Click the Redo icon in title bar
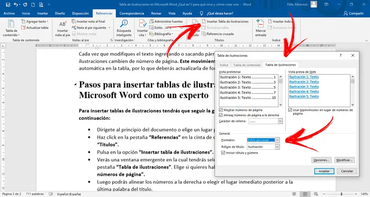 25,5
